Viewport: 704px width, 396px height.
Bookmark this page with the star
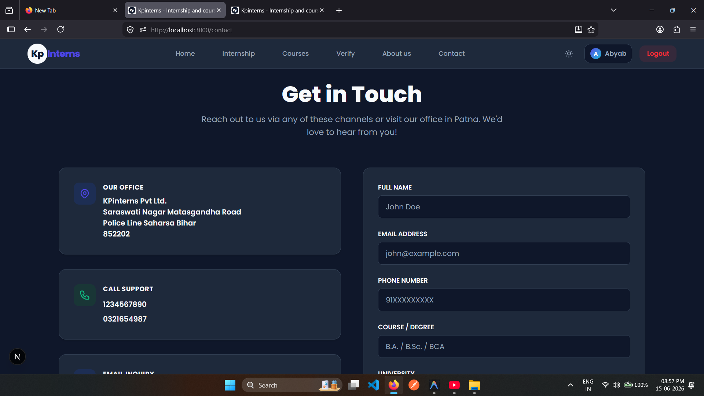(591, 30)
